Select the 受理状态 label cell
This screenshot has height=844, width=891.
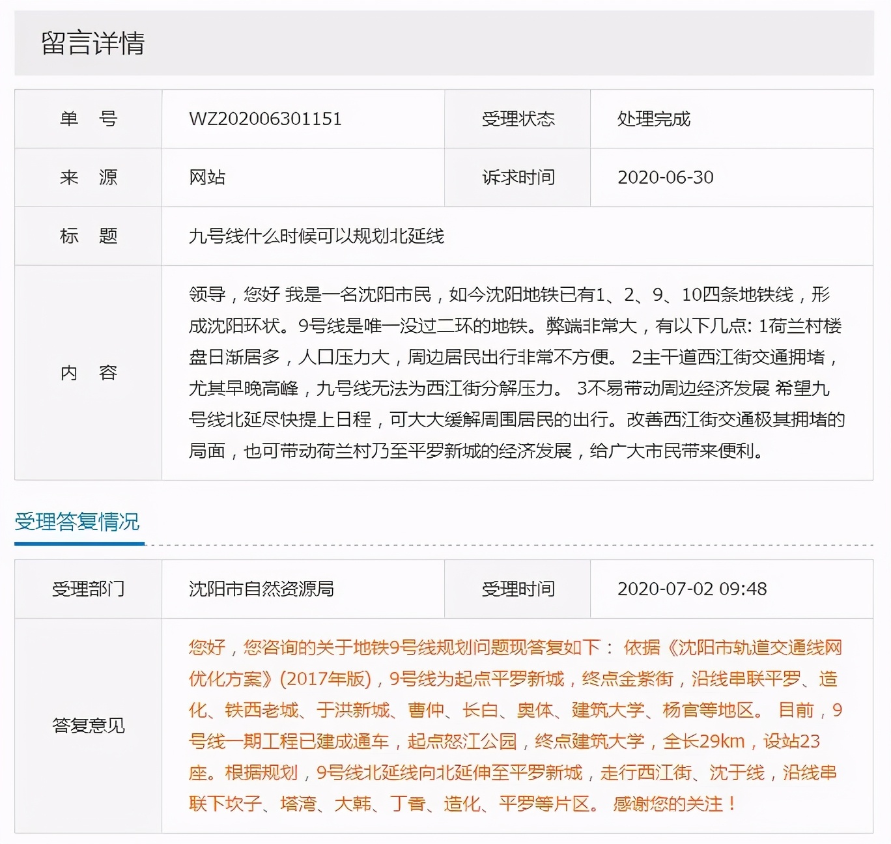(x=516, y=118)
